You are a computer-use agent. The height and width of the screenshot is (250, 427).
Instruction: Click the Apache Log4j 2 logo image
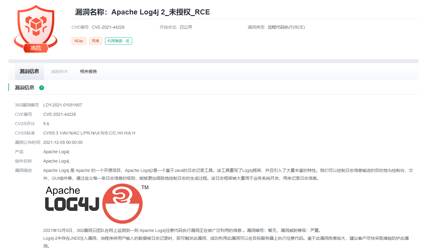tap(97, 204)
